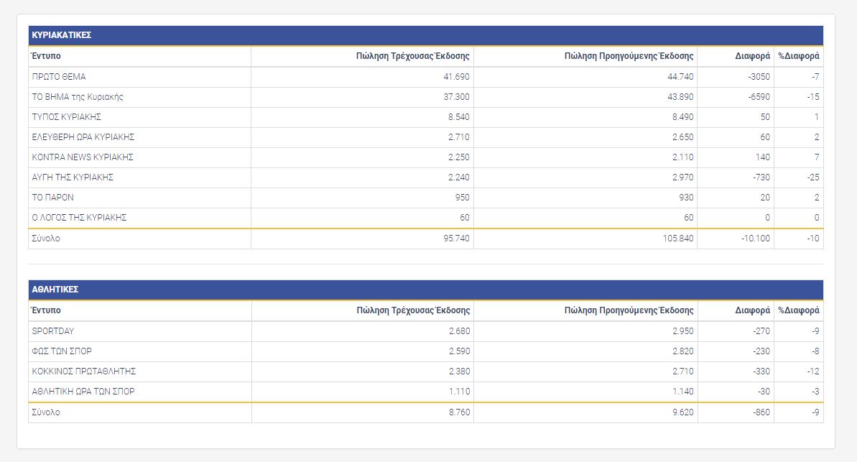Click the -730 difference value

coord(761,177)
